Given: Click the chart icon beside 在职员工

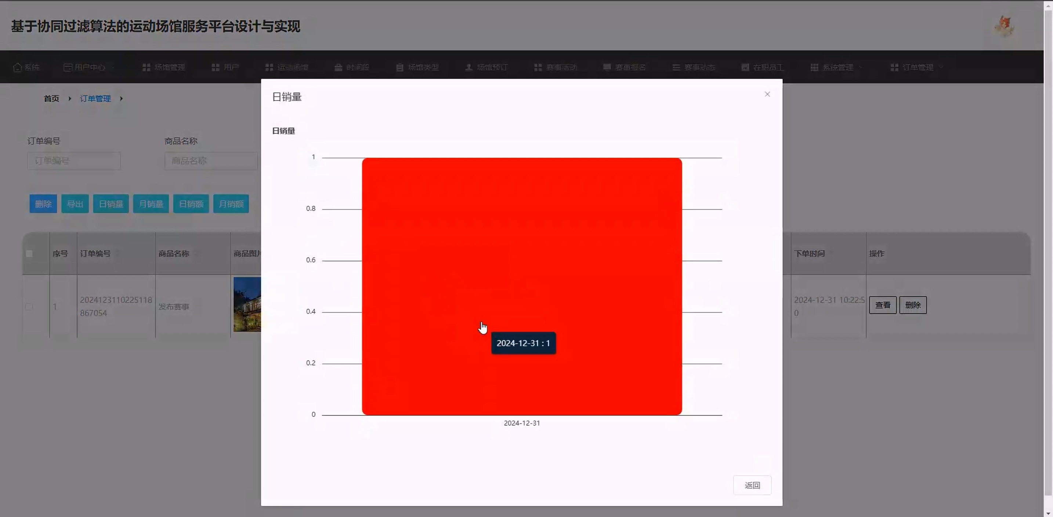Looking at the screenshot, I should 745,67.
